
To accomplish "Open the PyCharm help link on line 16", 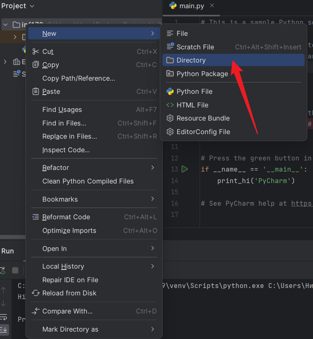I will [301, 203].
